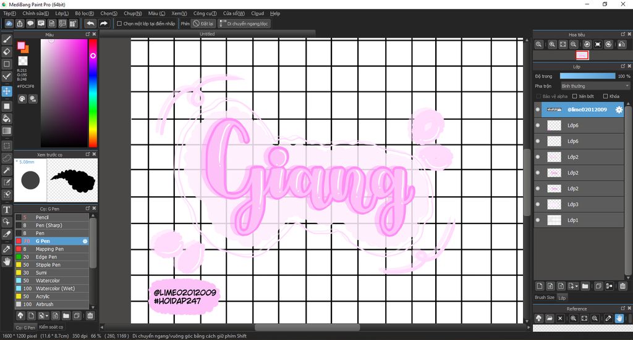Open the color palette icon under color panel
The width and height of the screenshot is (633, 340).
coord(22,99)
